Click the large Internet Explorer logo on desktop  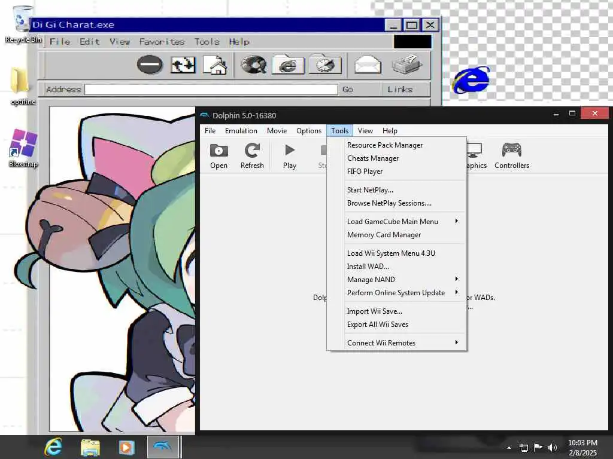click(x=471, y=80)
